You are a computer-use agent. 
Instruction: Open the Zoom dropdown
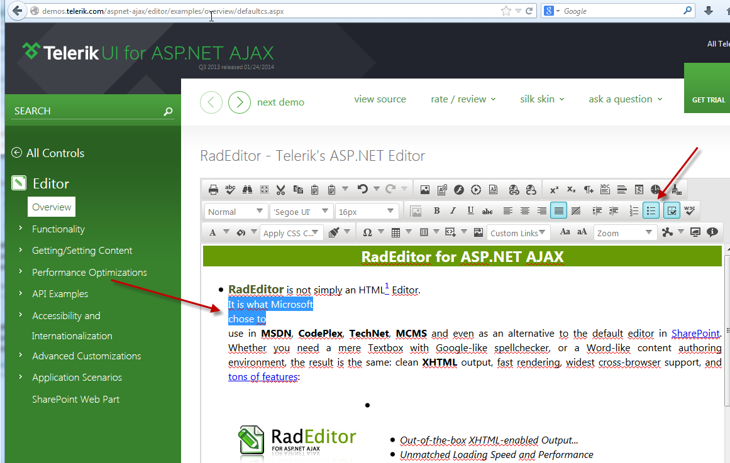[624, 232]
